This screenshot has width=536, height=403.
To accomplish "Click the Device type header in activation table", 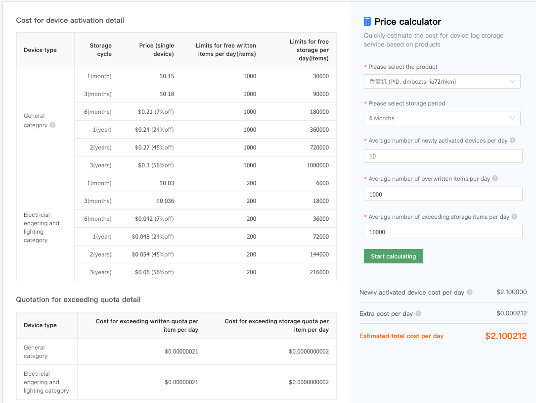I will 41,50.
